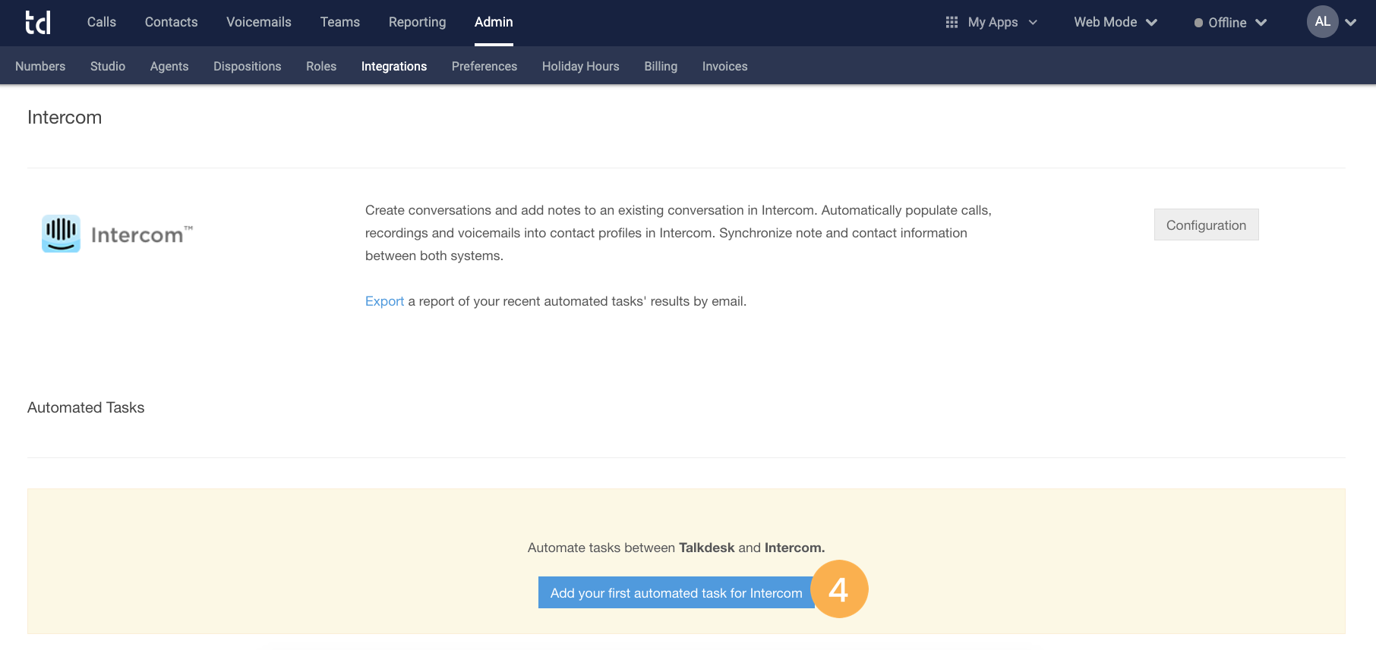Viewport: 1376px width, 650px height.
Task: Select the Admin tab
Action: click(x=494, y=22)
